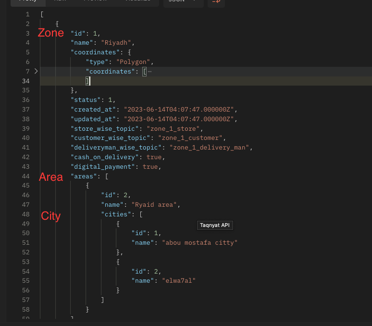Click the collapsed ellipsis on line 7
372x326 pixels.
(150, 72)
